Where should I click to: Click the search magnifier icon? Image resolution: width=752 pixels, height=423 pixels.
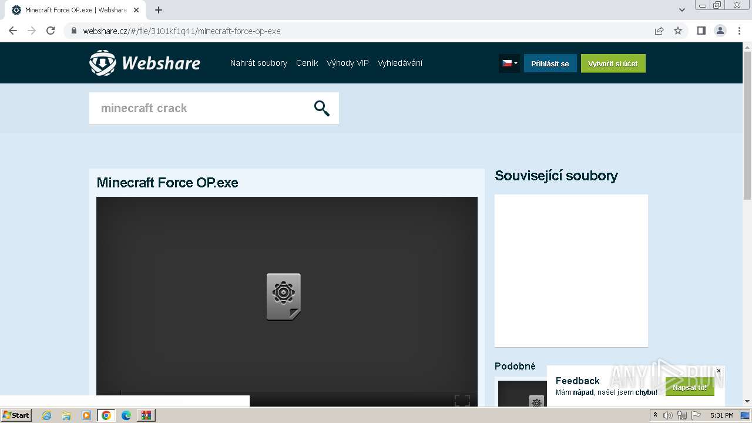pyautogui.click(x=321, y=108)
